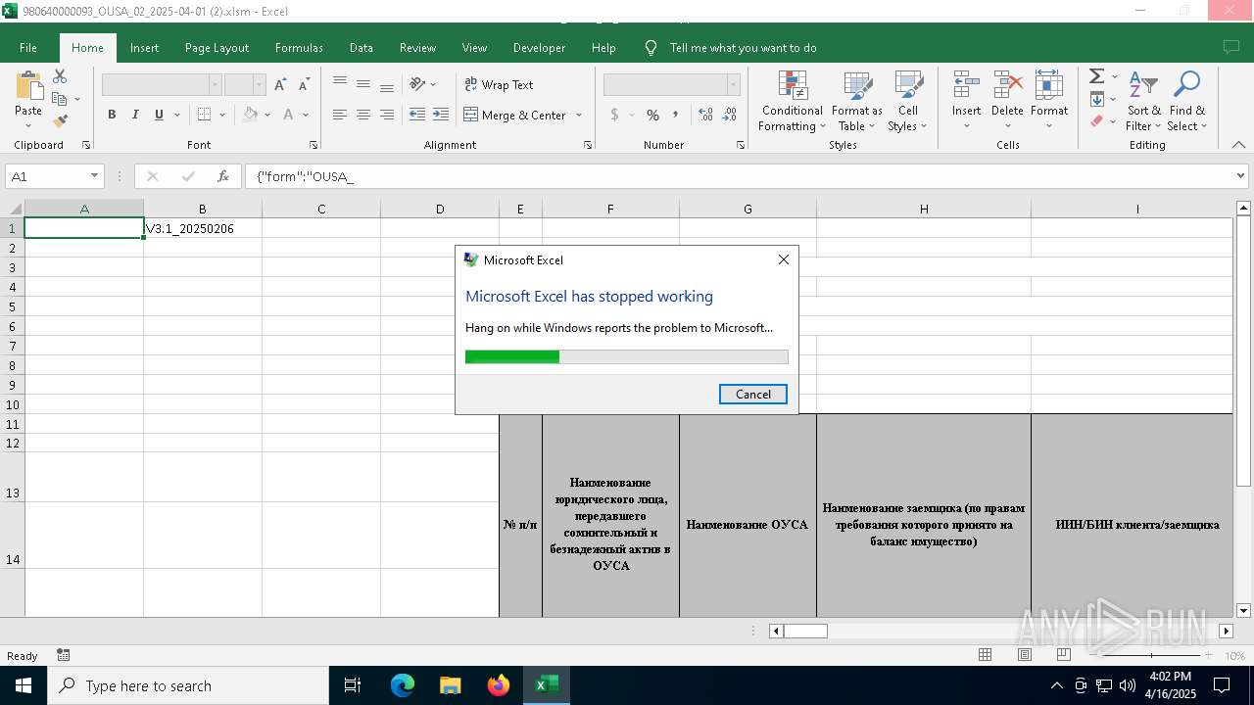Viewport: 1254px width, 705px height.
Task: Click the Accounting Number Format dollar icon
Action: pos(614,115)
